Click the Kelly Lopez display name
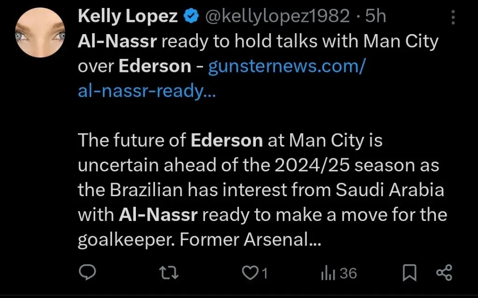This screenshot has height=298, width=478. 127,17
